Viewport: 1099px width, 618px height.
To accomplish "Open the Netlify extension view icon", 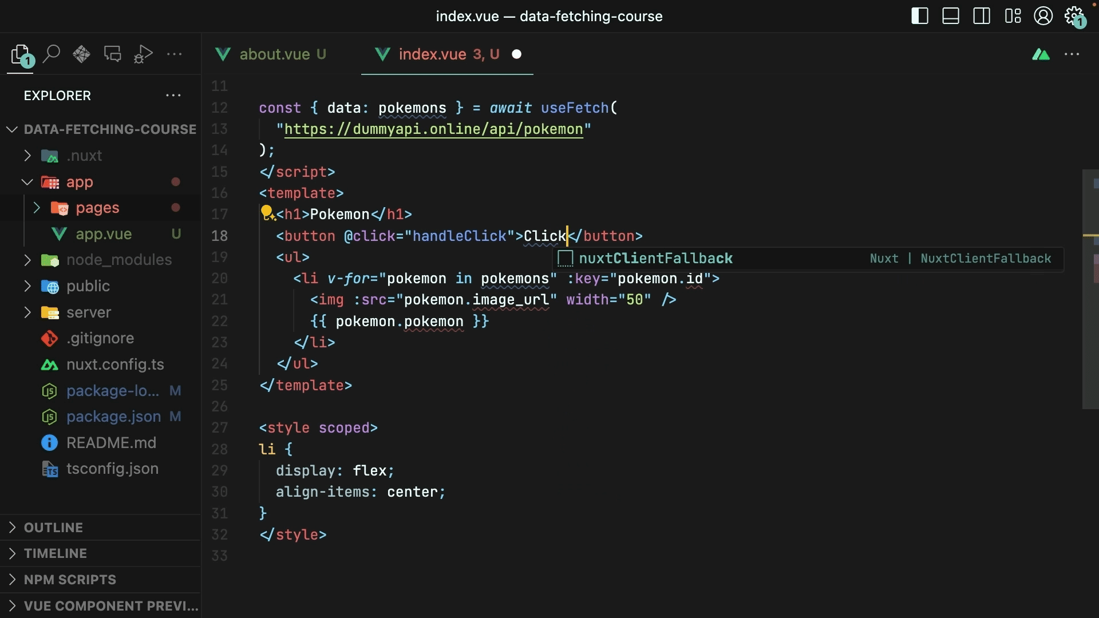I will point(81,54).
